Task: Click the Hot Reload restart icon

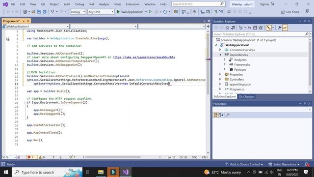Action: click(165, 12)
